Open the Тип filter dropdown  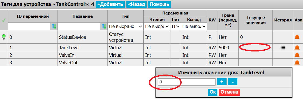click(125, 27)
